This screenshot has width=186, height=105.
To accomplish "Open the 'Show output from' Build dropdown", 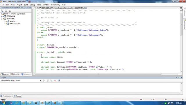I will point(40,80).
